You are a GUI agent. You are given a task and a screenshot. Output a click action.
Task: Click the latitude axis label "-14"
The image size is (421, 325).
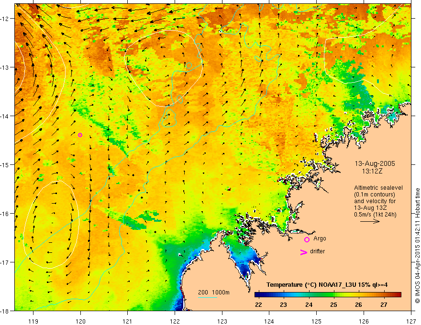[x=5, y=116]
